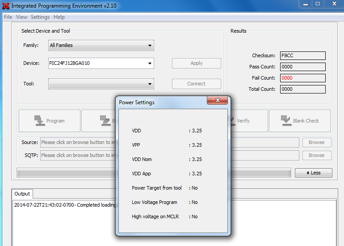Click the Checksum value field F8CC

click(303, 55)
